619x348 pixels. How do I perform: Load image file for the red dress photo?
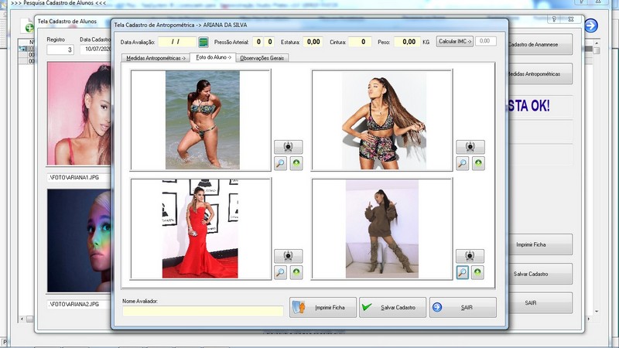pos(296,272)
